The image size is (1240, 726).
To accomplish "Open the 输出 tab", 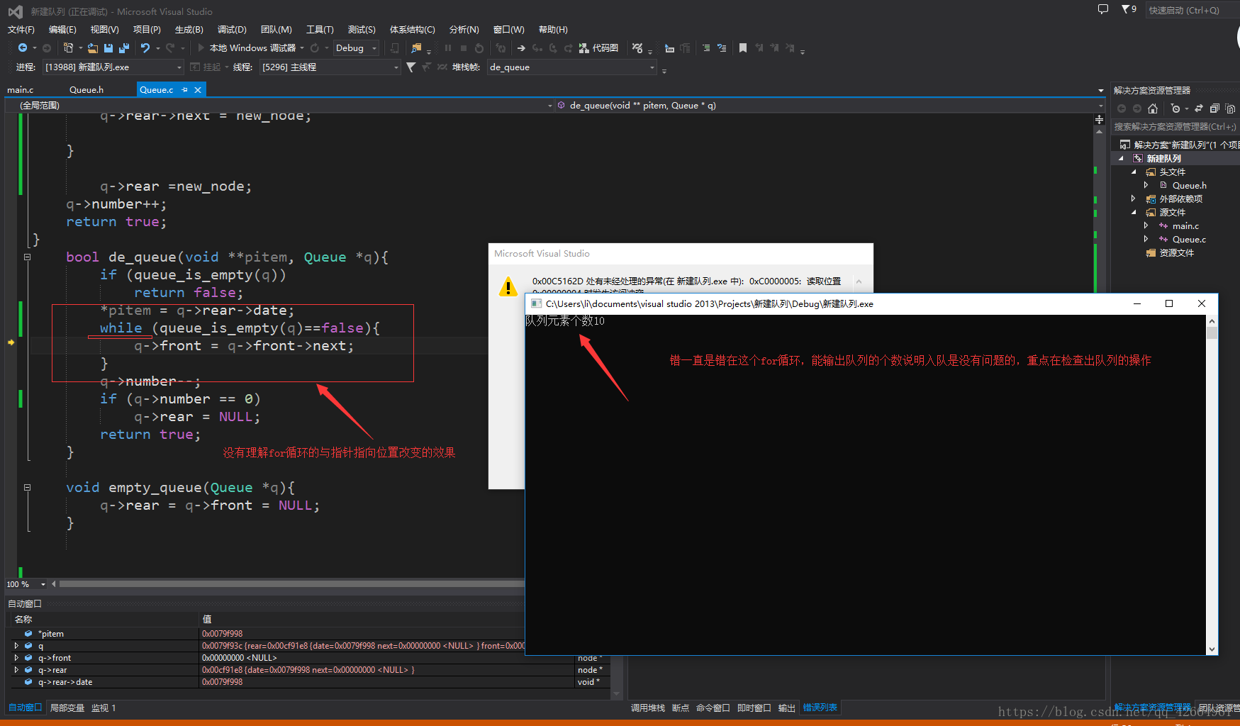I will (x=787, y=708).
